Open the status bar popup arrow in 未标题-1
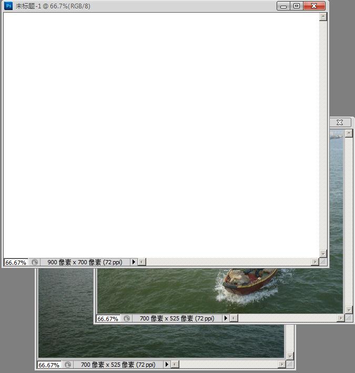This screenshot has height=373, width=355. point(134,262)
